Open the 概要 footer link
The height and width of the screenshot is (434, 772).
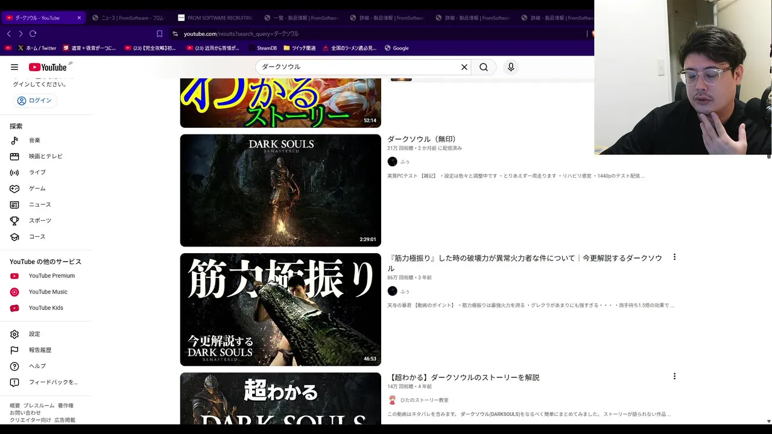[x=14, y=406]
